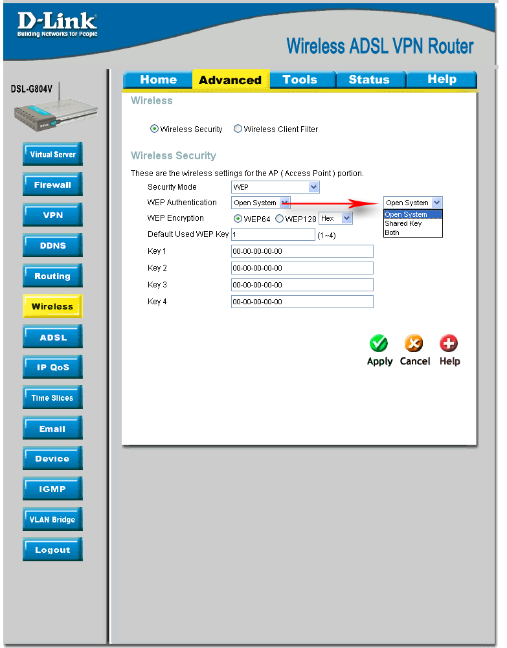Click arrow of expanded Open System dropdown
507x648 pixels.
[x=437, y=203]
